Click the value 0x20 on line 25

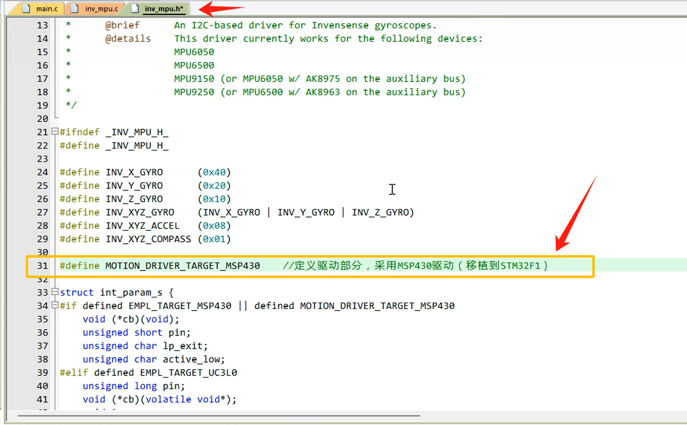(214, 186)
